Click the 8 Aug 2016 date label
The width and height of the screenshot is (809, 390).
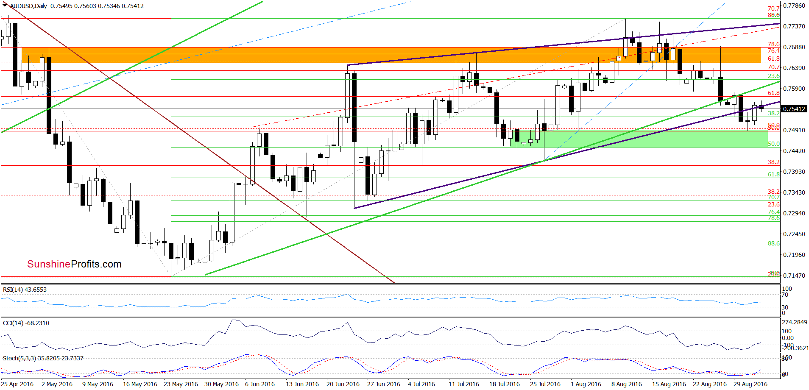pos(627,384)
